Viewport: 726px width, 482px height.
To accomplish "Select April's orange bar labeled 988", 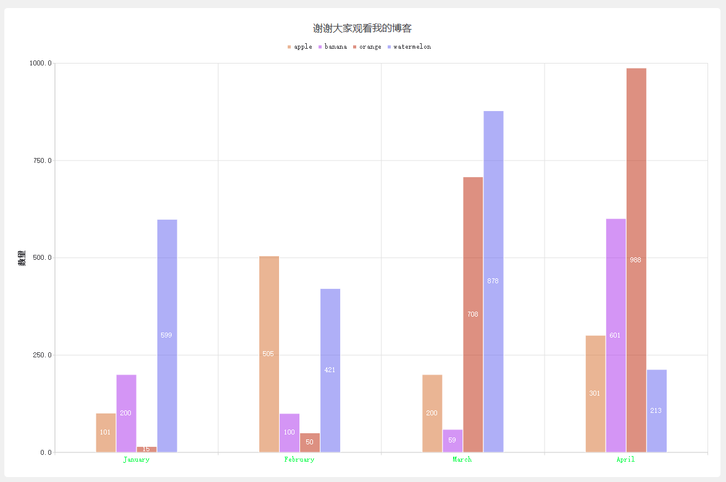I will [635, 259].
